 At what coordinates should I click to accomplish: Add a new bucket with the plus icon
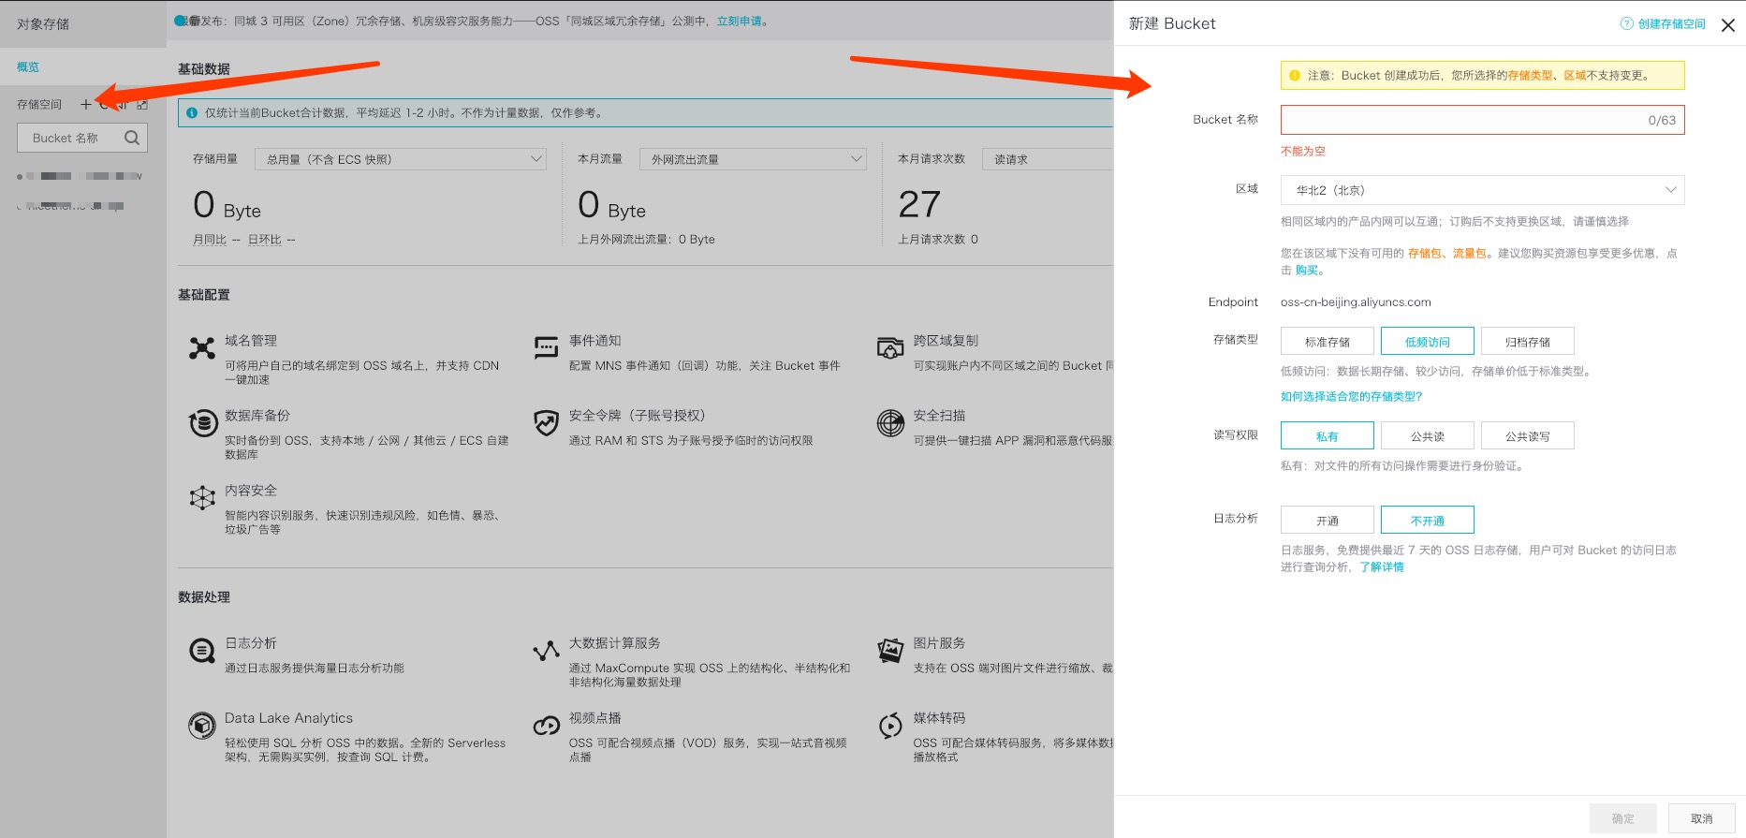86,105
